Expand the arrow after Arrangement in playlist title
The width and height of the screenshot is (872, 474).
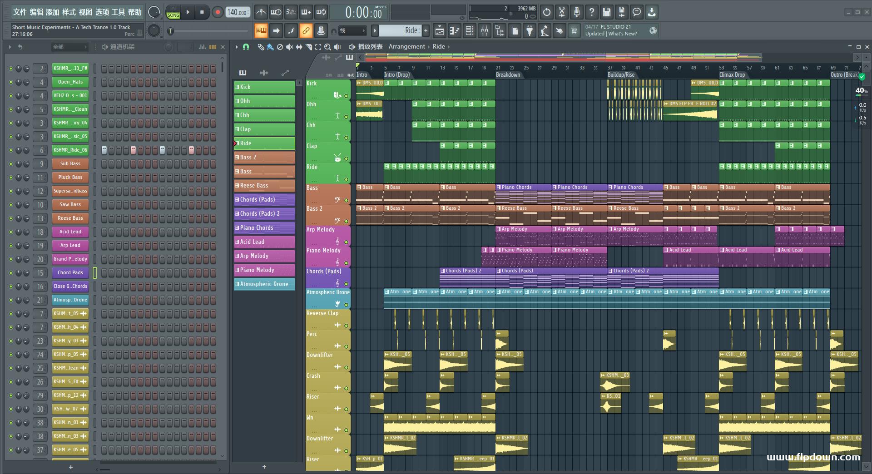point(429,47)
